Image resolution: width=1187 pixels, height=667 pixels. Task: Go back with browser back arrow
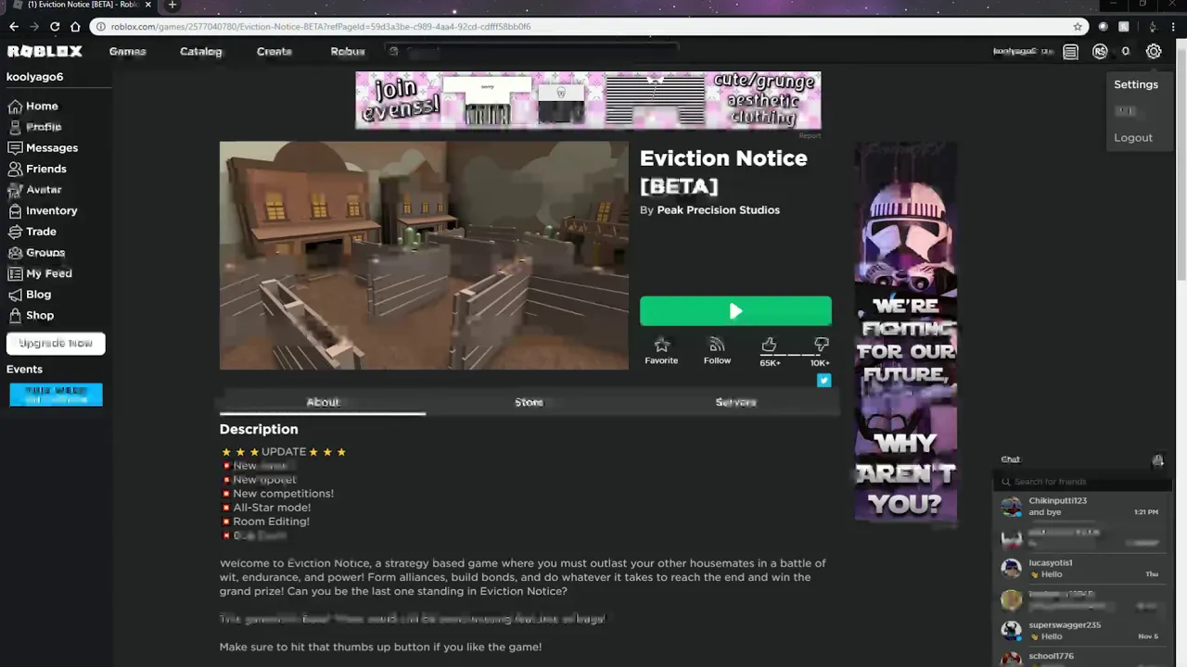14,27
